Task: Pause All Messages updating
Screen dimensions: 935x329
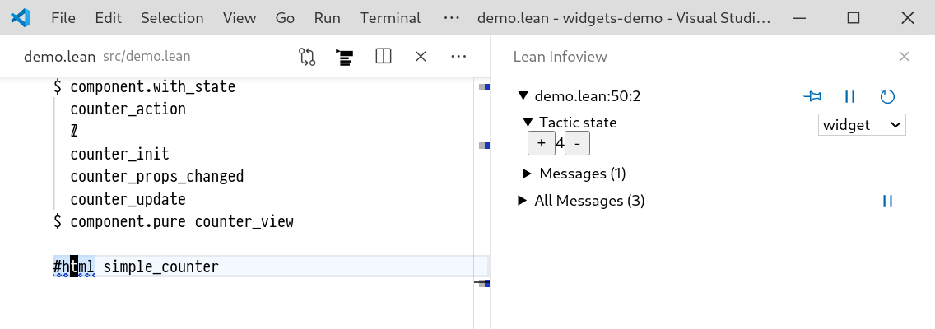Action: click(x=887, y=201)
